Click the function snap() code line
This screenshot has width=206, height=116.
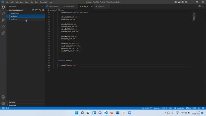tap(64, 61)
